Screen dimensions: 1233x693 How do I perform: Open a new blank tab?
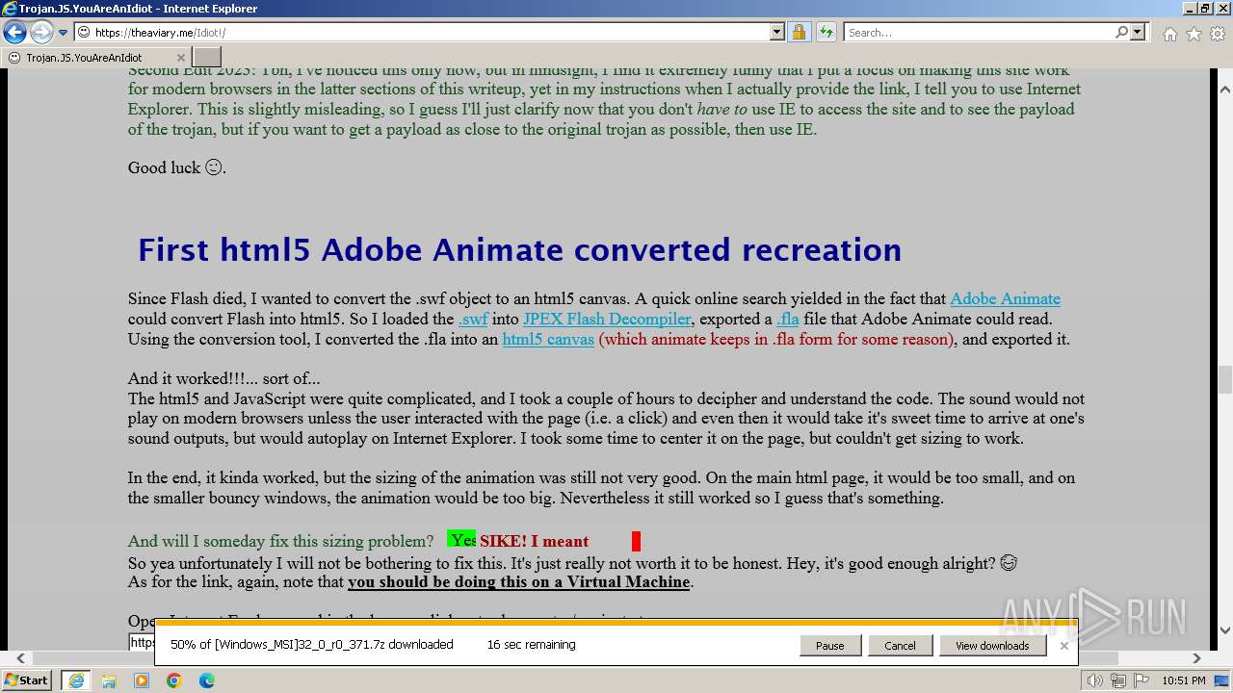click(x=207, y=57)
